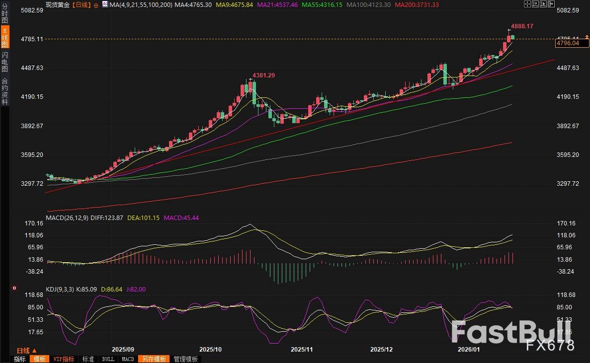
Task: Click the red dot icon left of KDJ
Action: tap(14, 288)
